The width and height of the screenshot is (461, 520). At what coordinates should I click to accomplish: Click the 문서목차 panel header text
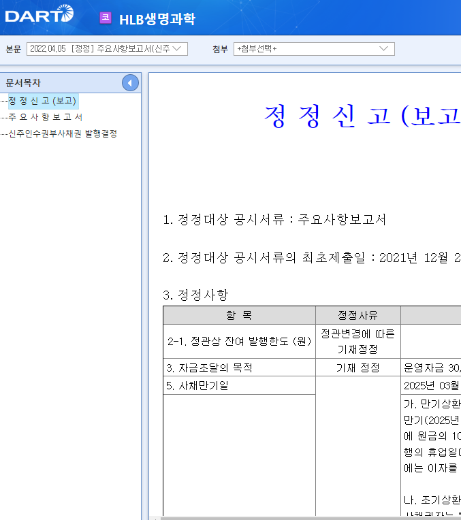point(23,83)
